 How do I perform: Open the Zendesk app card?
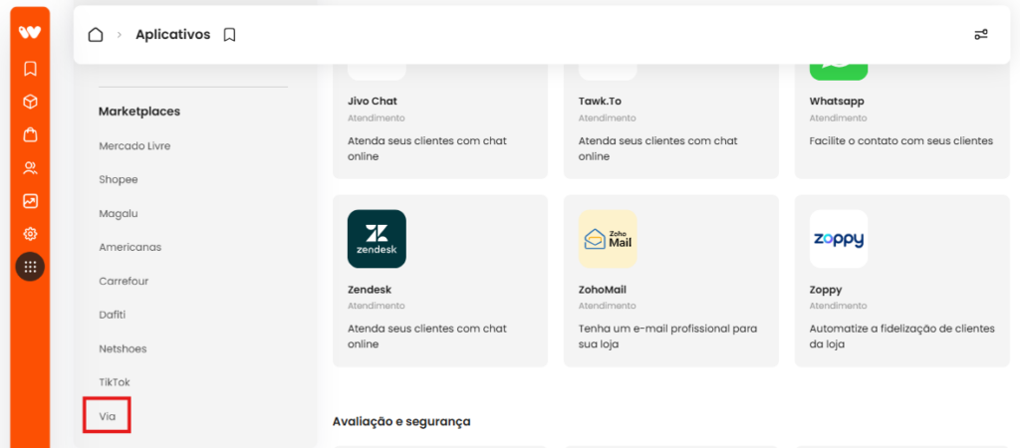(439, 281)
